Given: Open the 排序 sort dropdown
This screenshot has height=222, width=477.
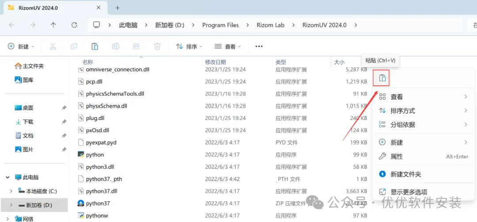Looking at the screenshot, I should (x=189, y=46).
